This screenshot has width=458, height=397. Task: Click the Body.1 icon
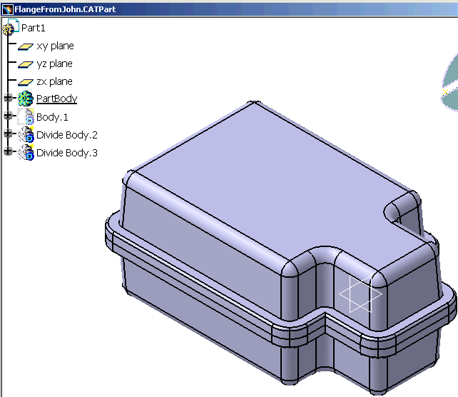coord(26,116)
